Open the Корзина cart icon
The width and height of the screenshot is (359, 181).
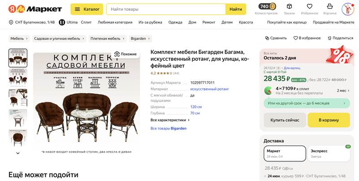tap(330, 6)
